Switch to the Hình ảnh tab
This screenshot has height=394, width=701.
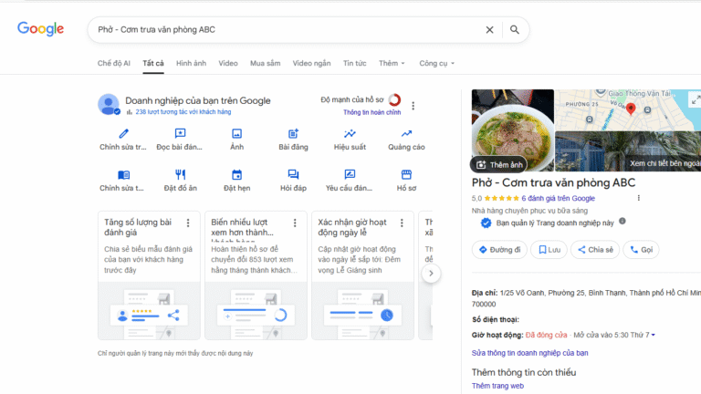191,63
